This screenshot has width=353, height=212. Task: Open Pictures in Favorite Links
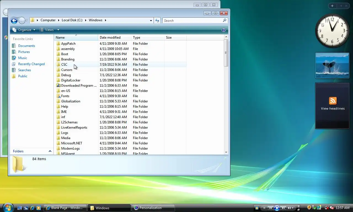24,52
